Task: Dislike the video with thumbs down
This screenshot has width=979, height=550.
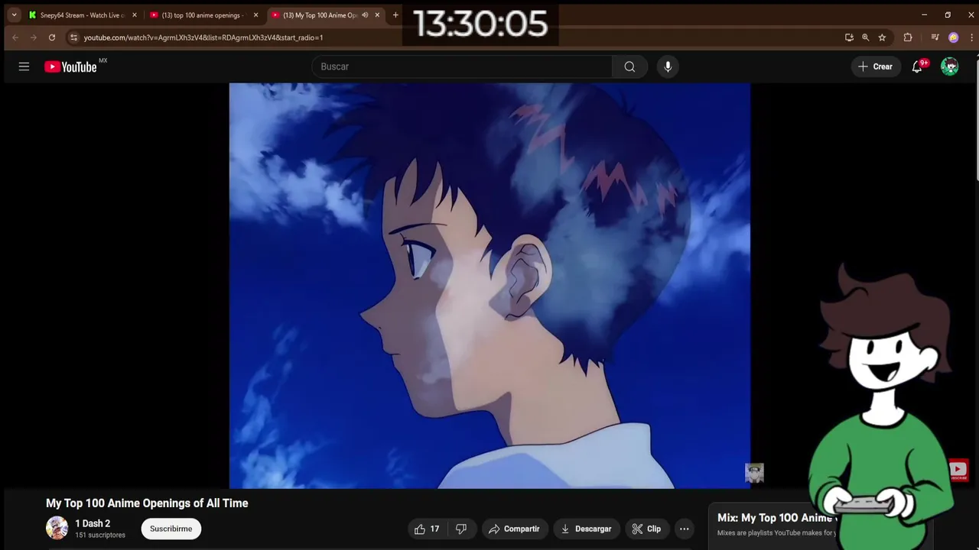Action: coord(461,529)
